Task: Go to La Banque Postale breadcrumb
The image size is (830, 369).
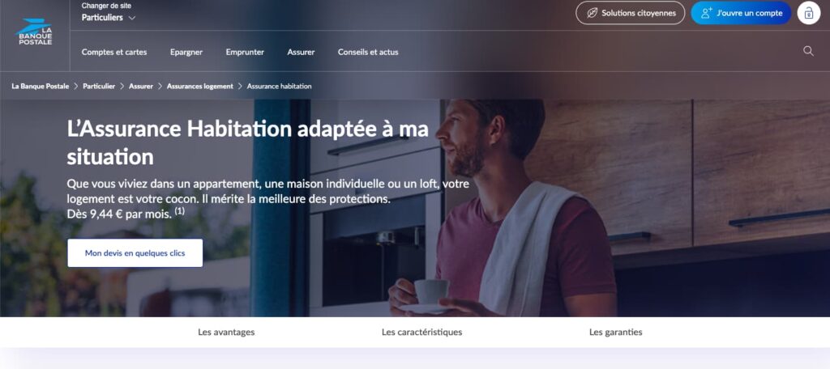Action: point(41,86)
